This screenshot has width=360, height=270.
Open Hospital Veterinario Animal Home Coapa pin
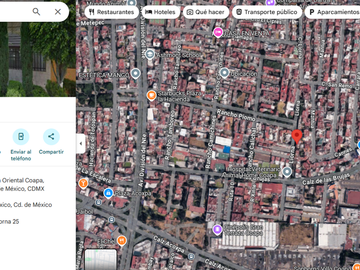pos(287,172)
